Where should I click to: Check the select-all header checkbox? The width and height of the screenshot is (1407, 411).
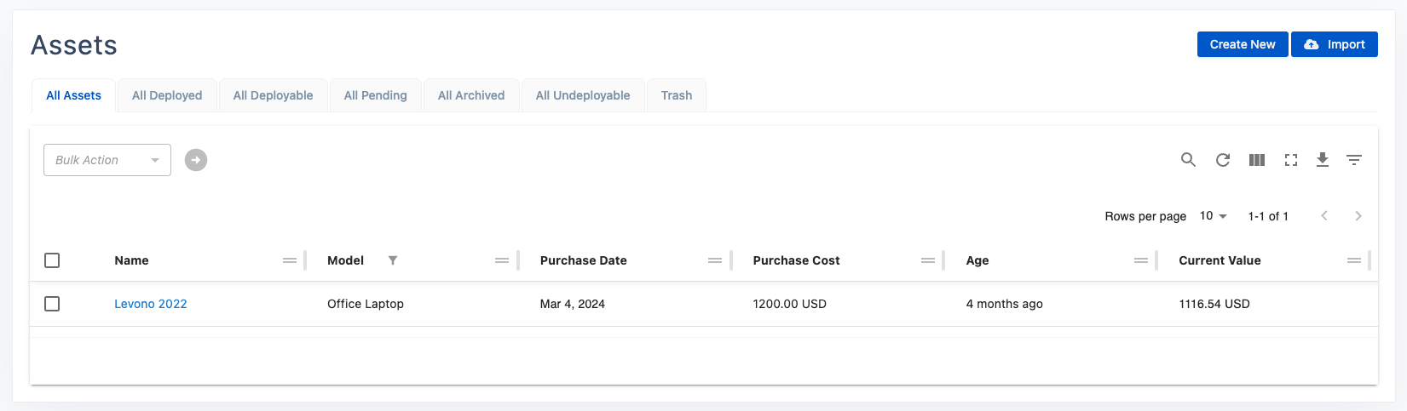52,260
